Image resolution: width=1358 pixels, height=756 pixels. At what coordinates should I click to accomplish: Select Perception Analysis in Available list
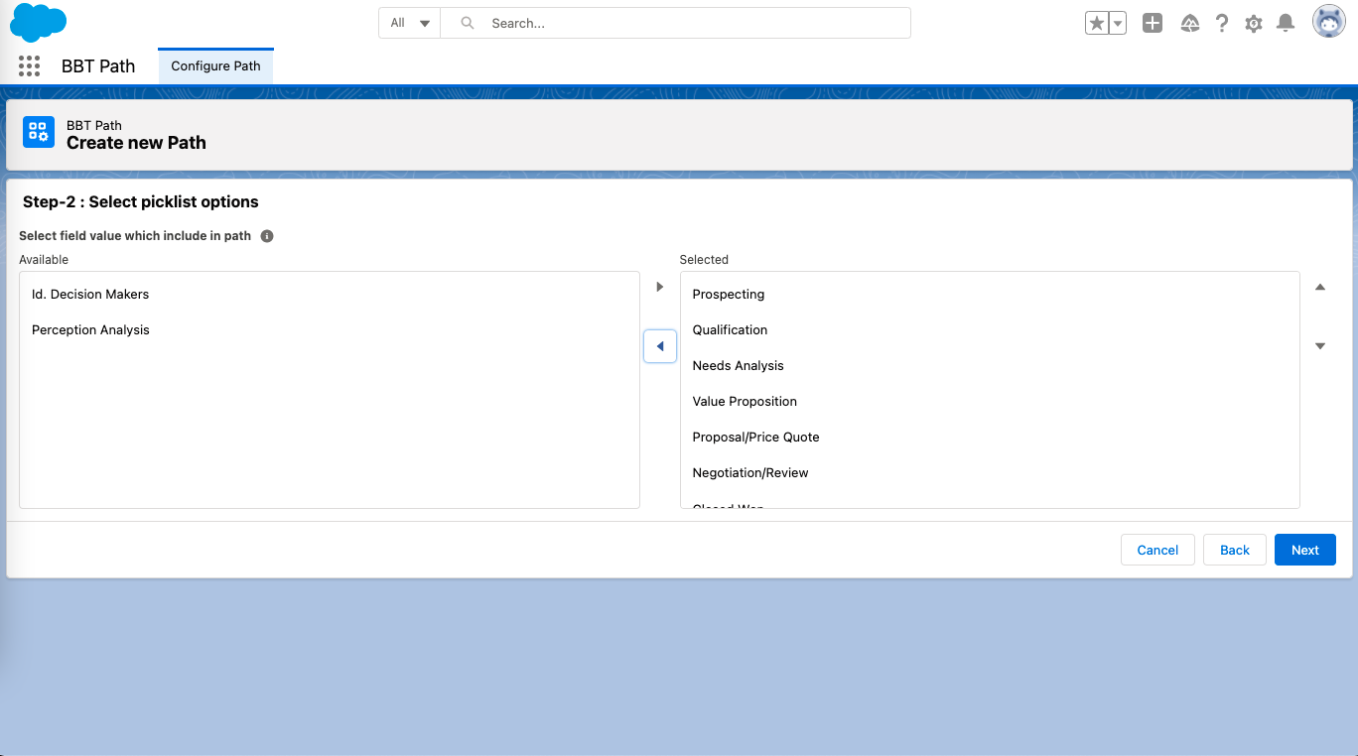click(x=330, y=330)
